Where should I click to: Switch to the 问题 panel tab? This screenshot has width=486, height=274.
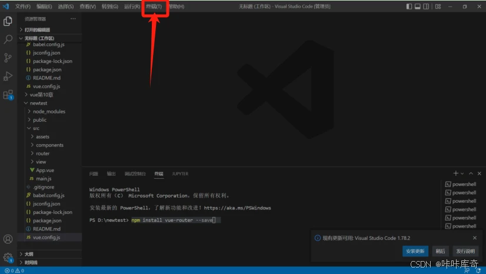(94, 173)
